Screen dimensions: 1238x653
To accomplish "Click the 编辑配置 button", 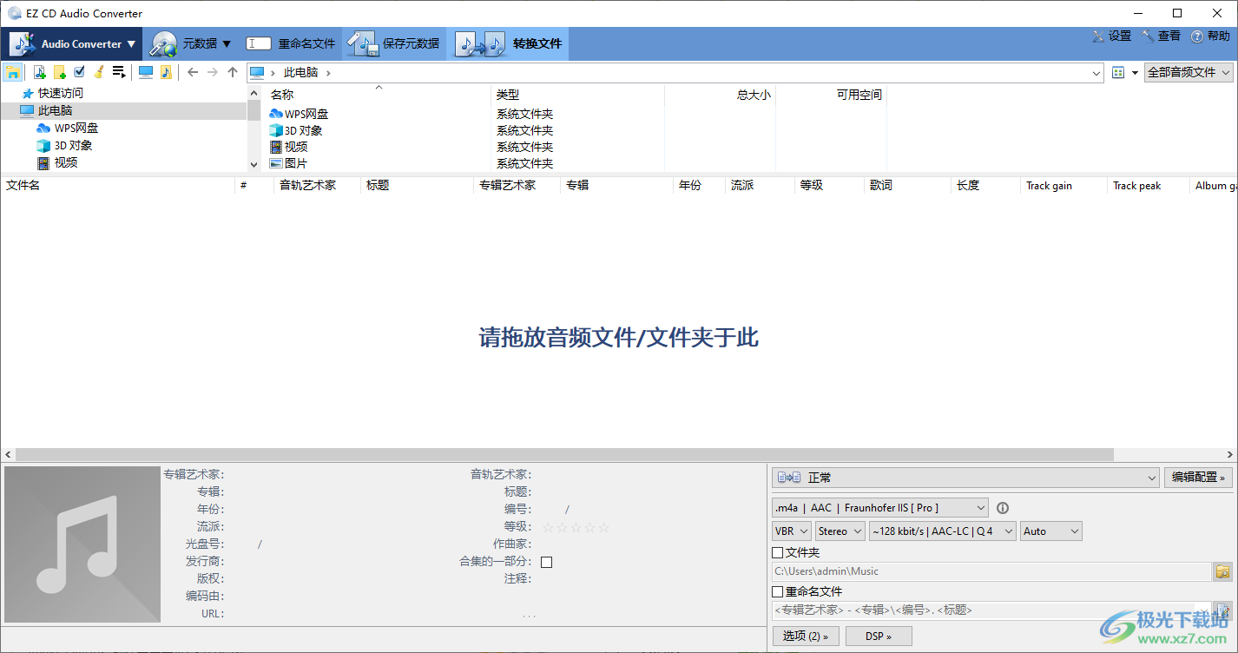I will click(x=1198, y=478).
